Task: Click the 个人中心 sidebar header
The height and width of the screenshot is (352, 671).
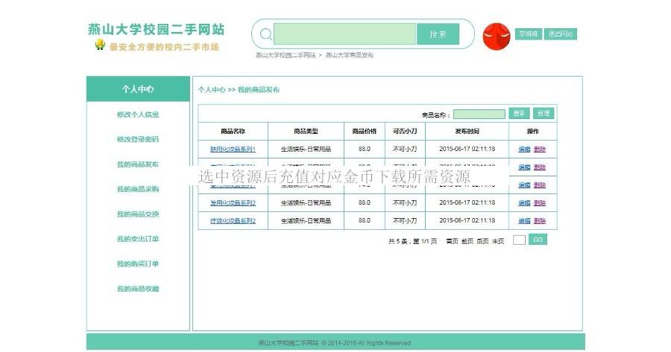Action: pyautogui.click(x=138, y=89)
